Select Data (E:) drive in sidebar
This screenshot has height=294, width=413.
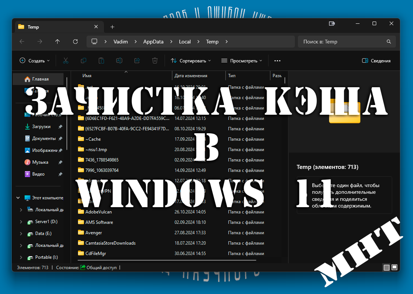43,233
